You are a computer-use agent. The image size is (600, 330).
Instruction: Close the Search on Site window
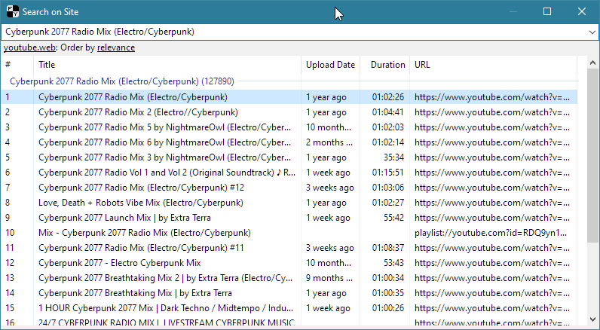tap(582, 12)
